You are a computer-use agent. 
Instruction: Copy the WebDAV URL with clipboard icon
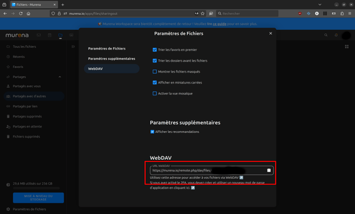pyautogui.click(x=269, y=170)
